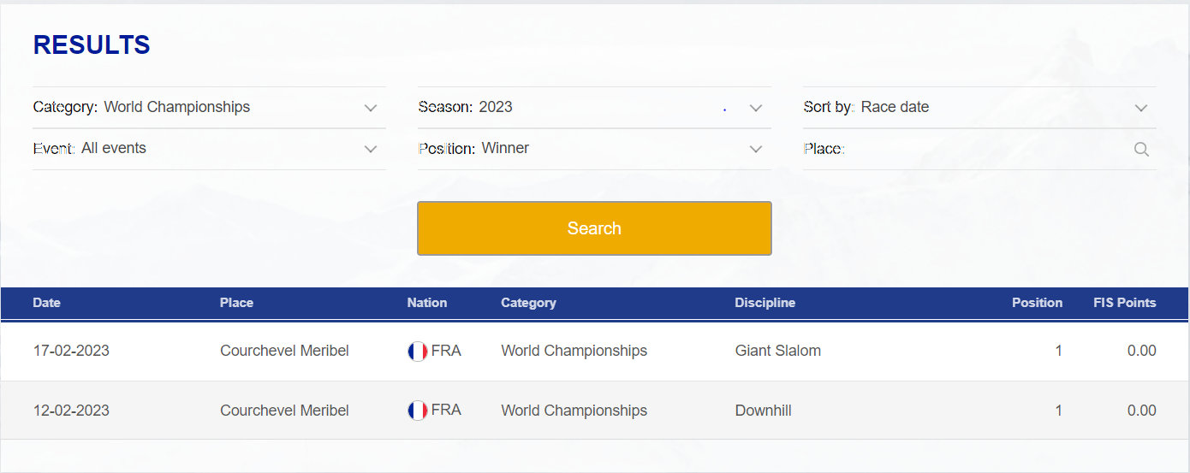Click the Place column header
The height and width of the screenshot is (473, 1190).
tap(236, 303)
